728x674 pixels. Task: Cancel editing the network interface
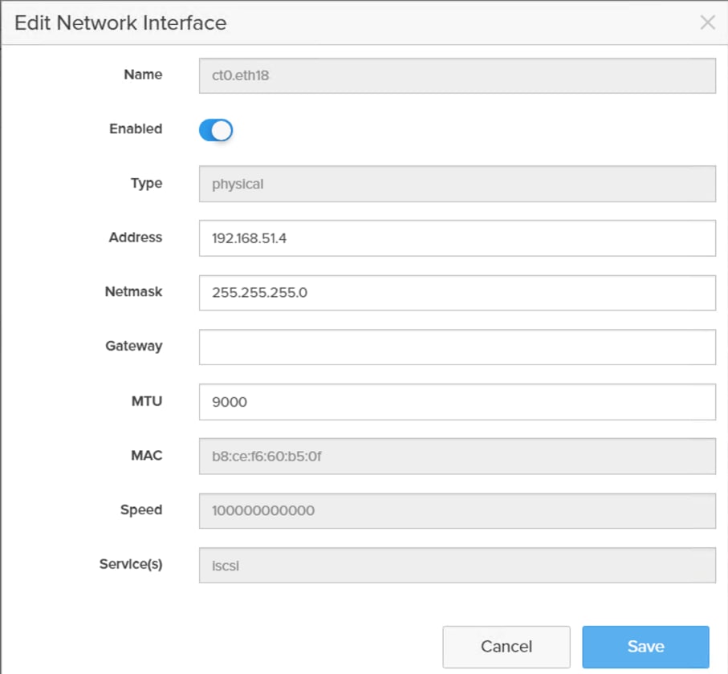coord(506,647)
